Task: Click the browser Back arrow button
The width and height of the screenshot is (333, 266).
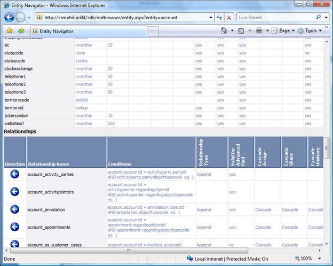Action: click(x=9, y=17)
